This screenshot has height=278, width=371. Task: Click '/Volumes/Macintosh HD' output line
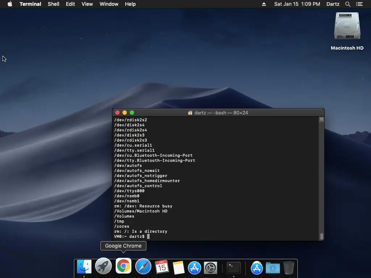[141, 211]
